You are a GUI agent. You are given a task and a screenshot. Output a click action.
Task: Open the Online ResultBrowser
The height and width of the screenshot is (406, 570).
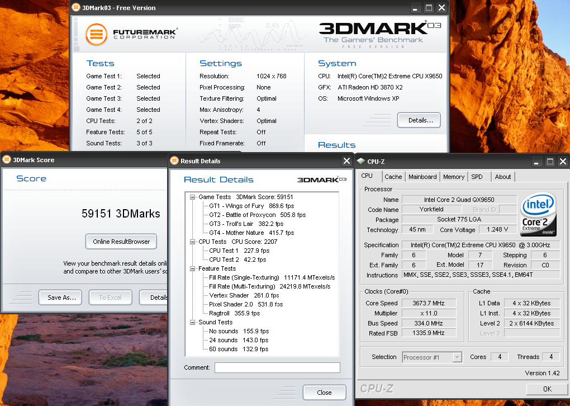click(x=121, y=242)
